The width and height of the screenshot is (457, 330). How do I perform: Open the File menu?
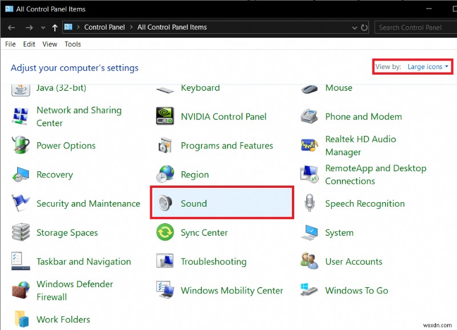[10, 44]
